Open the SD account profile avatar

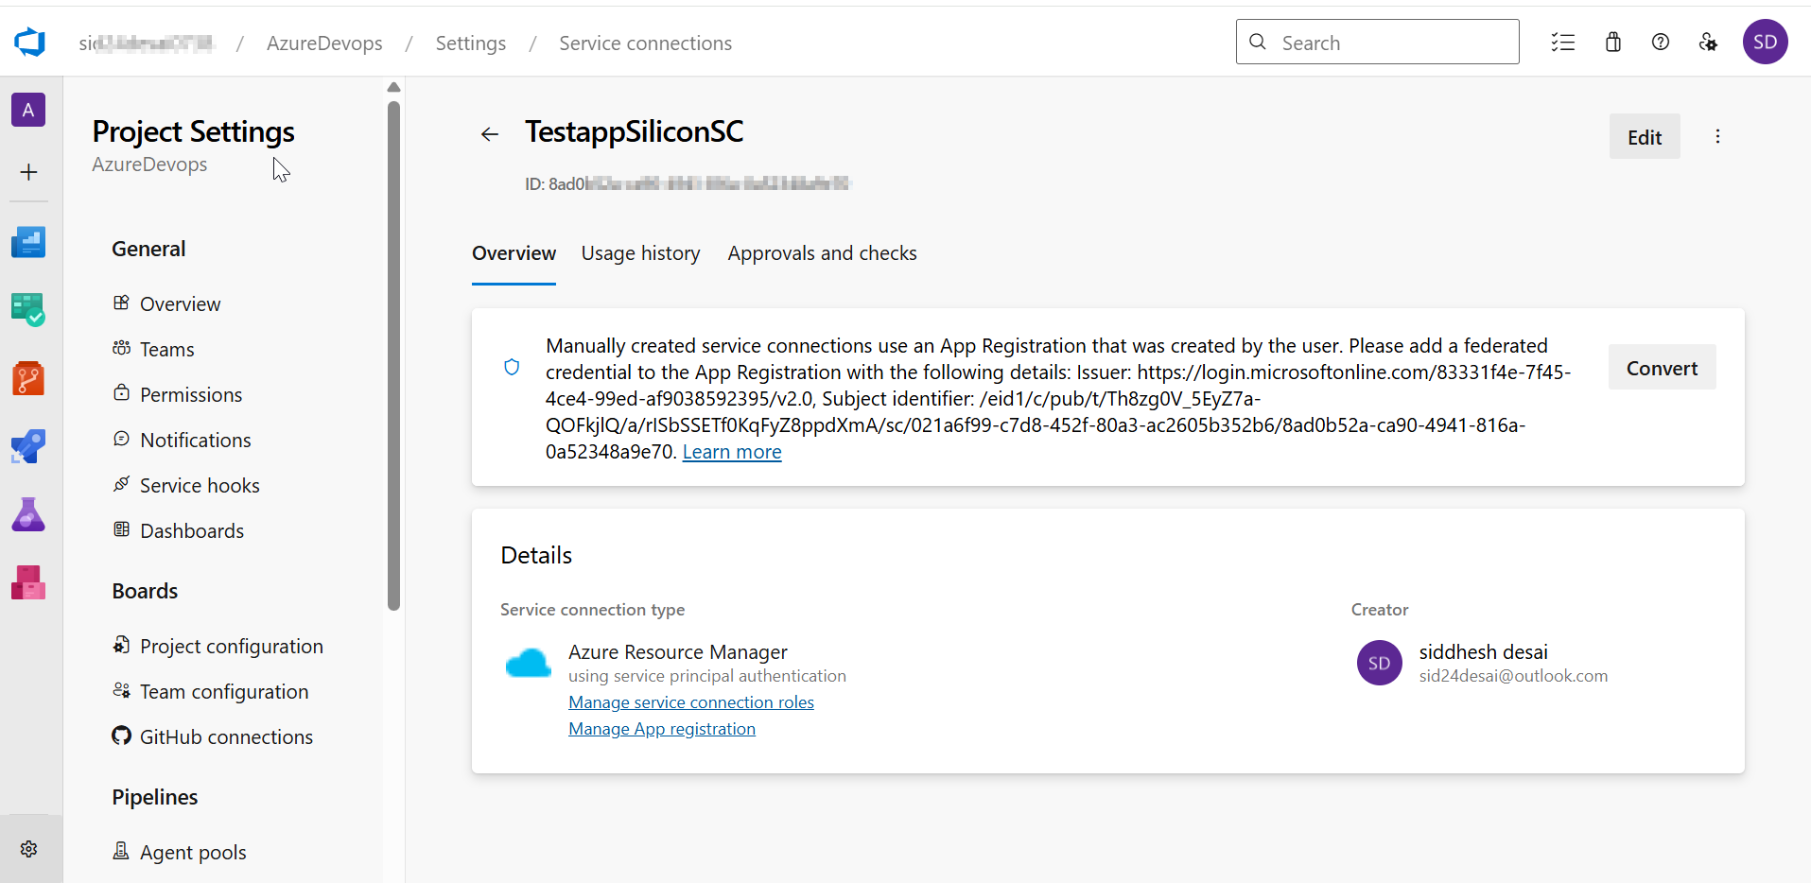[1765, 42]
